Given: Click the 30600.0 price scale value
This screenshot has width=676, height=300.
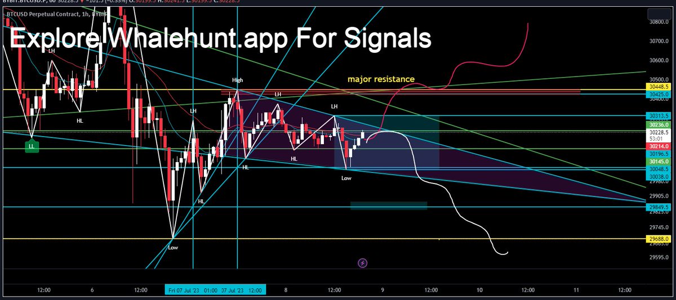Looking at the screenshot, I should 659,60.
